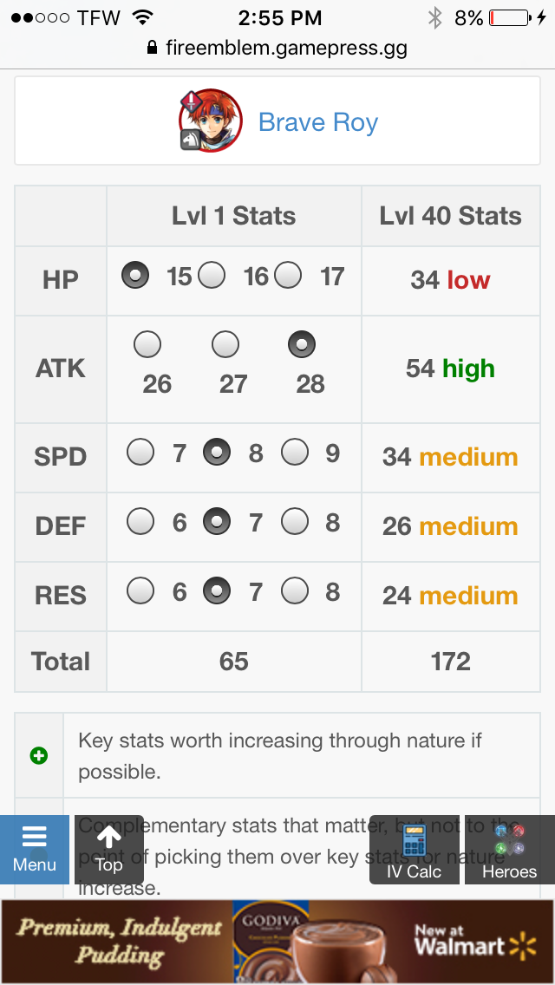Tap the fireemblem.gamepress.gg address bar
The height and width of the screenshot is (985, 555).
[277, 48]
